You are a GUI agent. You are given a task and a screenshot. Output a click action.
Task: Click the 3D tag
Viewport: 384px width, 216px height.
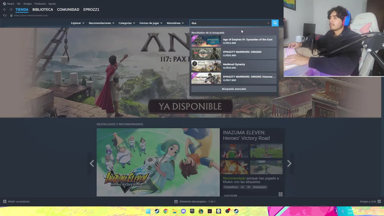(x=248, y=187)
